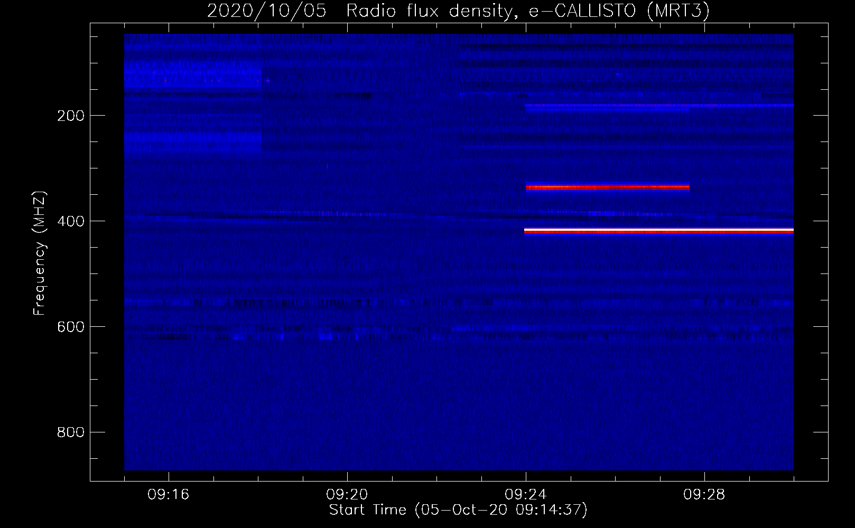
Task: Click the short red emission band near 340 MHz
Action: (x=608, y=187)
